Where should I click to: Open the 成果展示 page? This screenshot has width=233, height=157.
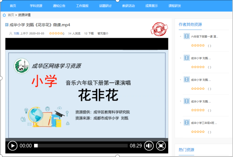tap(151, 6)
